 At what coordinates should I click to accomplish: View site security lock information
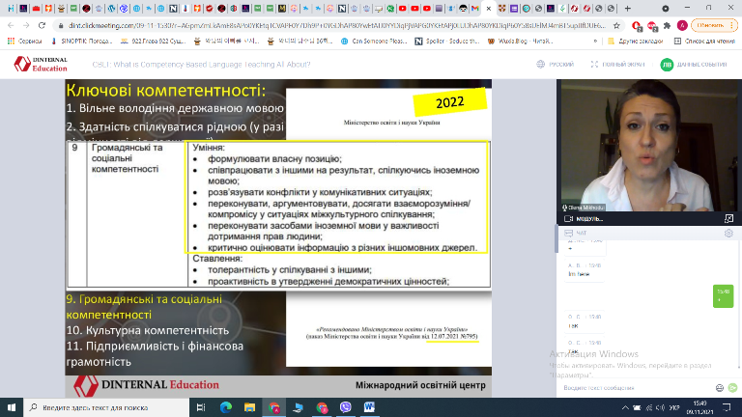pos(61,25)
